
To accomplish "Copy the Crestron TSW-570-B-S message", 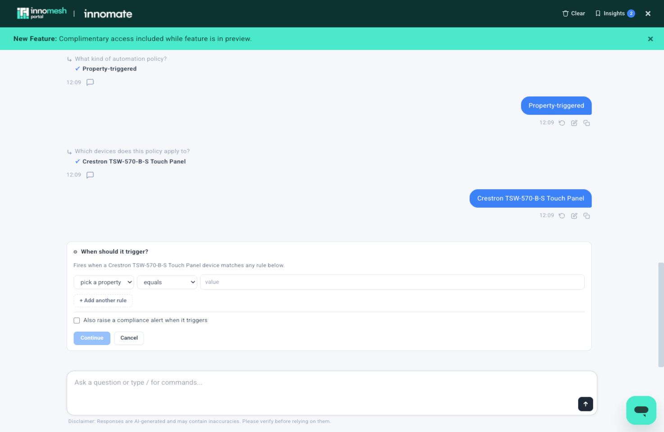I will pos(587,216).
